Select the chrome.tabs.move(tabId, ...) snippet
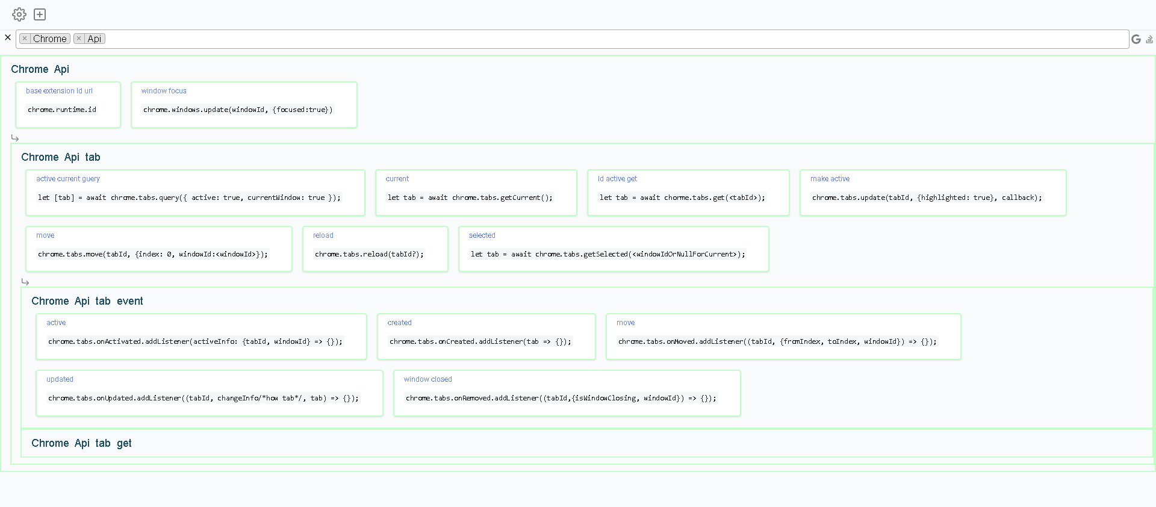 pyautogui.click(x=153, y=254)
